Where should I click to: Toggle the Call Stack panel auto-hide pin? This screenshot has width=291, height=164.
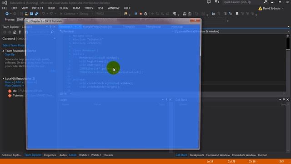(284, 100)
